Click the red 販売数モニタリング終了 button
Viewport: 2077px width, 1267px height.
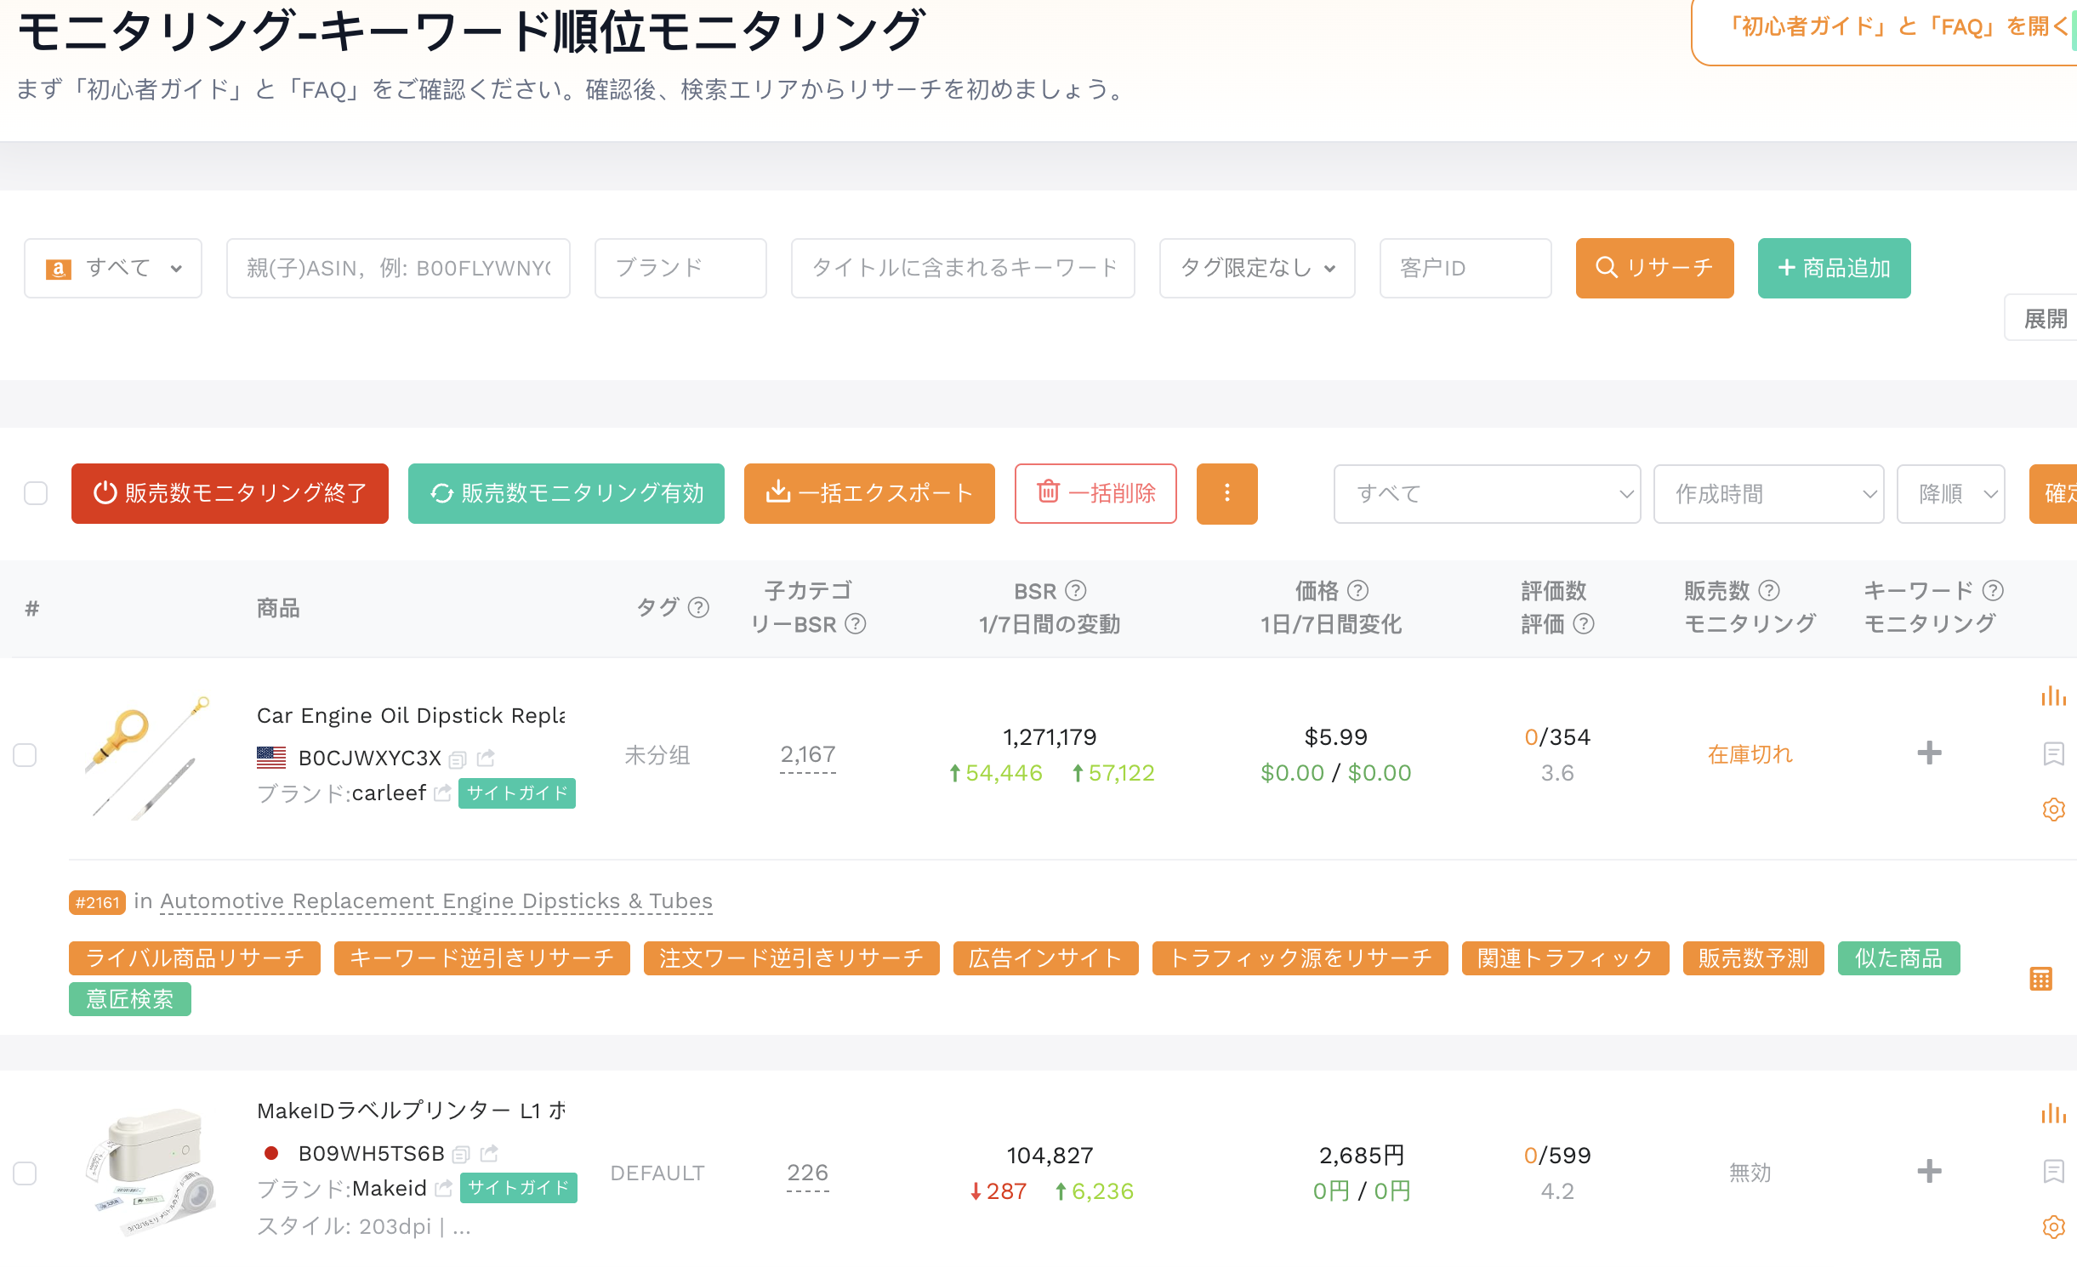point(230,493)
